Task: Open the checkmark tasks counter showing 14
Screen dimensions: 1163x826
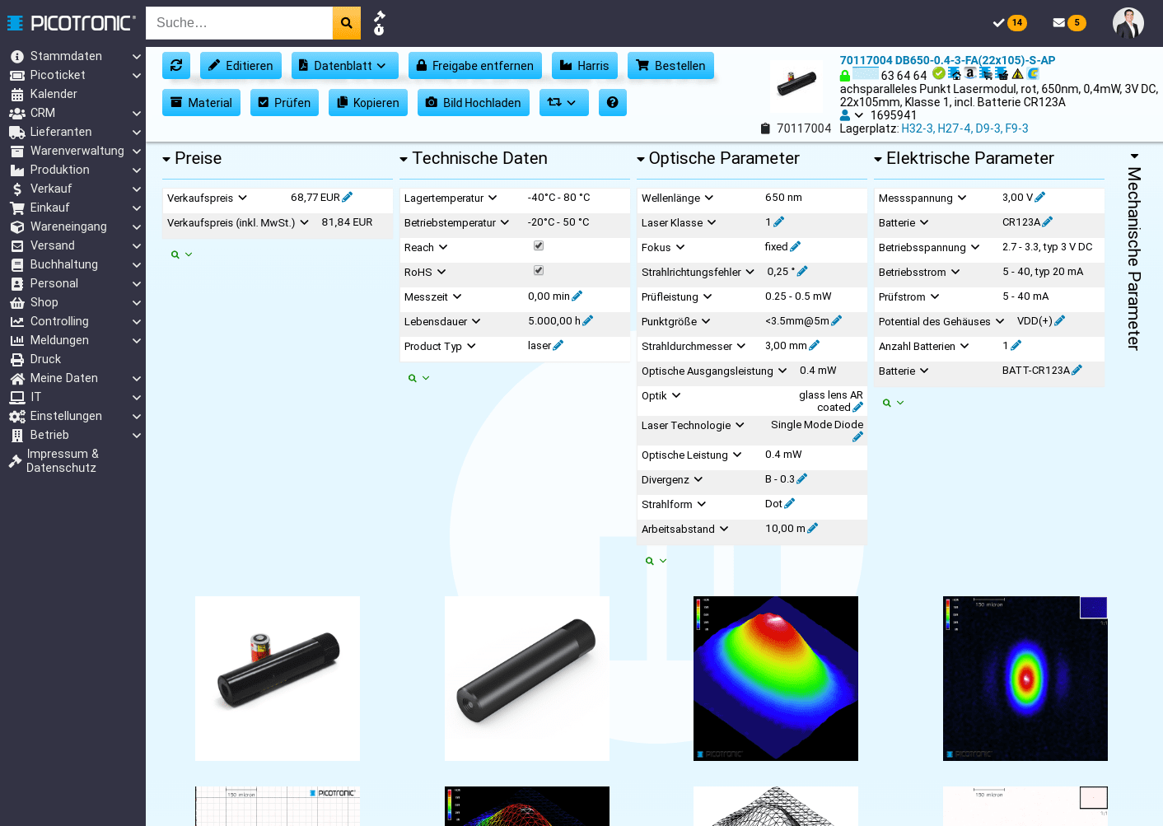Action: pos(1009,23)
